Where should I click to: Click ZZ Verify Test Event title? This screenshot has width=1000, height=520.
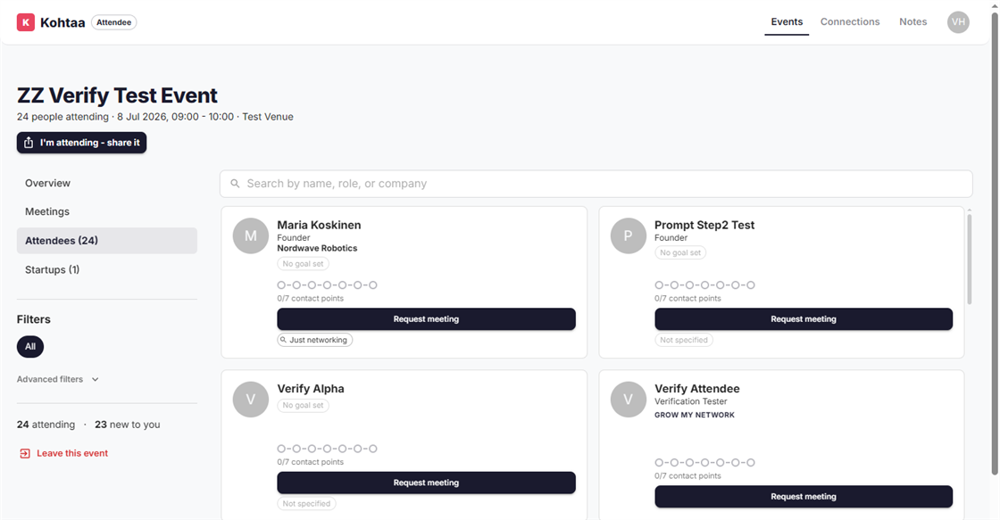(117, 95)
